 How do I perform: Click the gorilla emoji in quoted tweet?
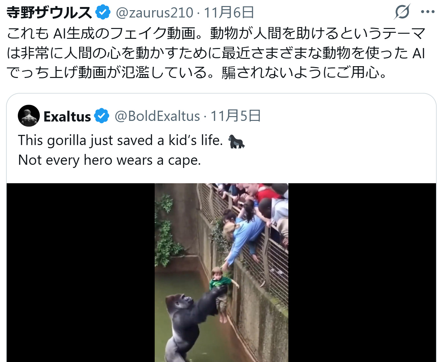(x=236, y=141)
